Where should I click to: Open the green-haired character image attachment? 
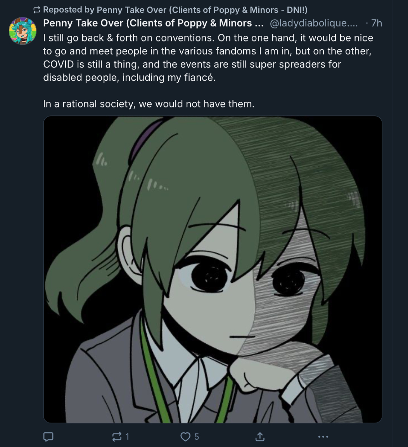(x=213, y=269)
